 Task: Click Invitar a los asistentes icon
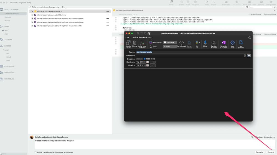pos(142,44)
